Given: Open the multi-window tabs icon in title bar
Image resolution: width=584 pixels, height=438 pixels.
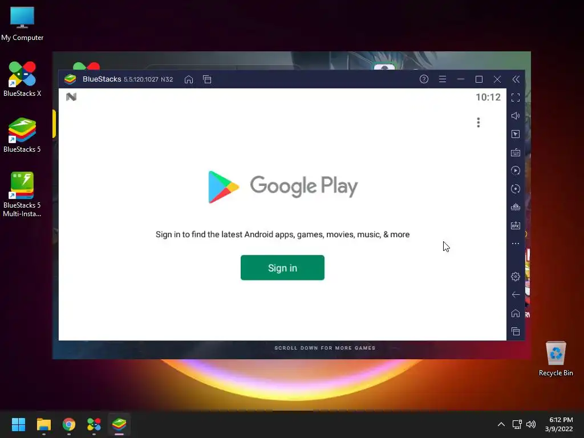Looking at the screenshot, I should pos(207,79).
